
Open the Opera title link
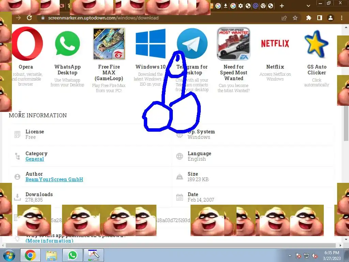(26, 67)
